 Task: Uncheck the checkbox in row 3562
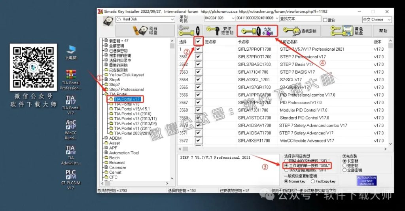(x=199, y=65)
